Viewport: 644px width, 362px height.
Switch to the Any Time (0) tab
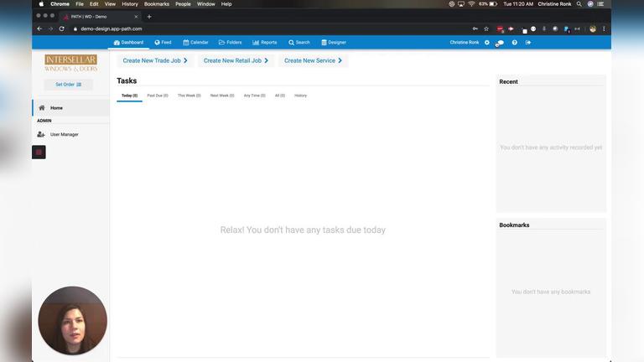pos(255,96)
